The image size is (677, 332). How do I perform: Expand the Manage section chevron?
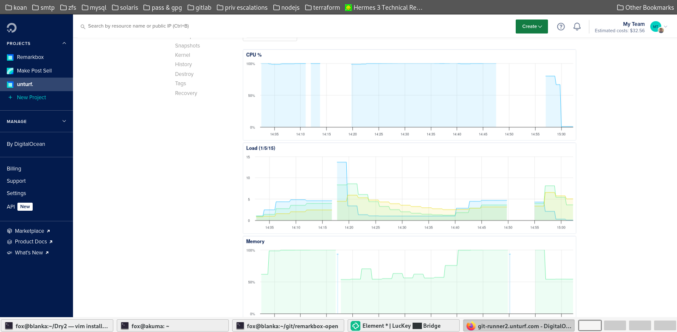(64, 121)
